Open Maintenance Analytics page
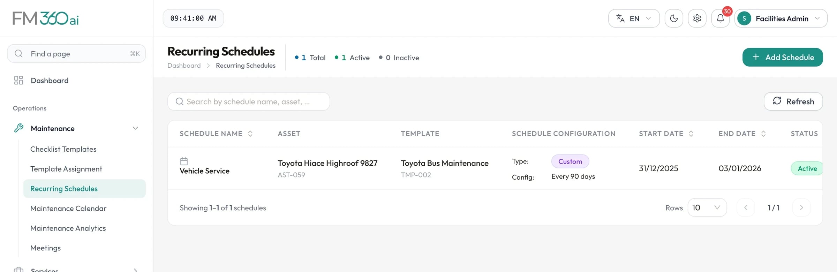The height and width of the screenshot is (272, 837). pos(68,228)
